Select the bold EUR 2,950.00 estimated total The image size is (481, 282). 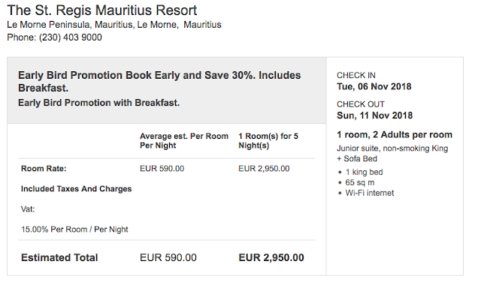tap(271, 257)
